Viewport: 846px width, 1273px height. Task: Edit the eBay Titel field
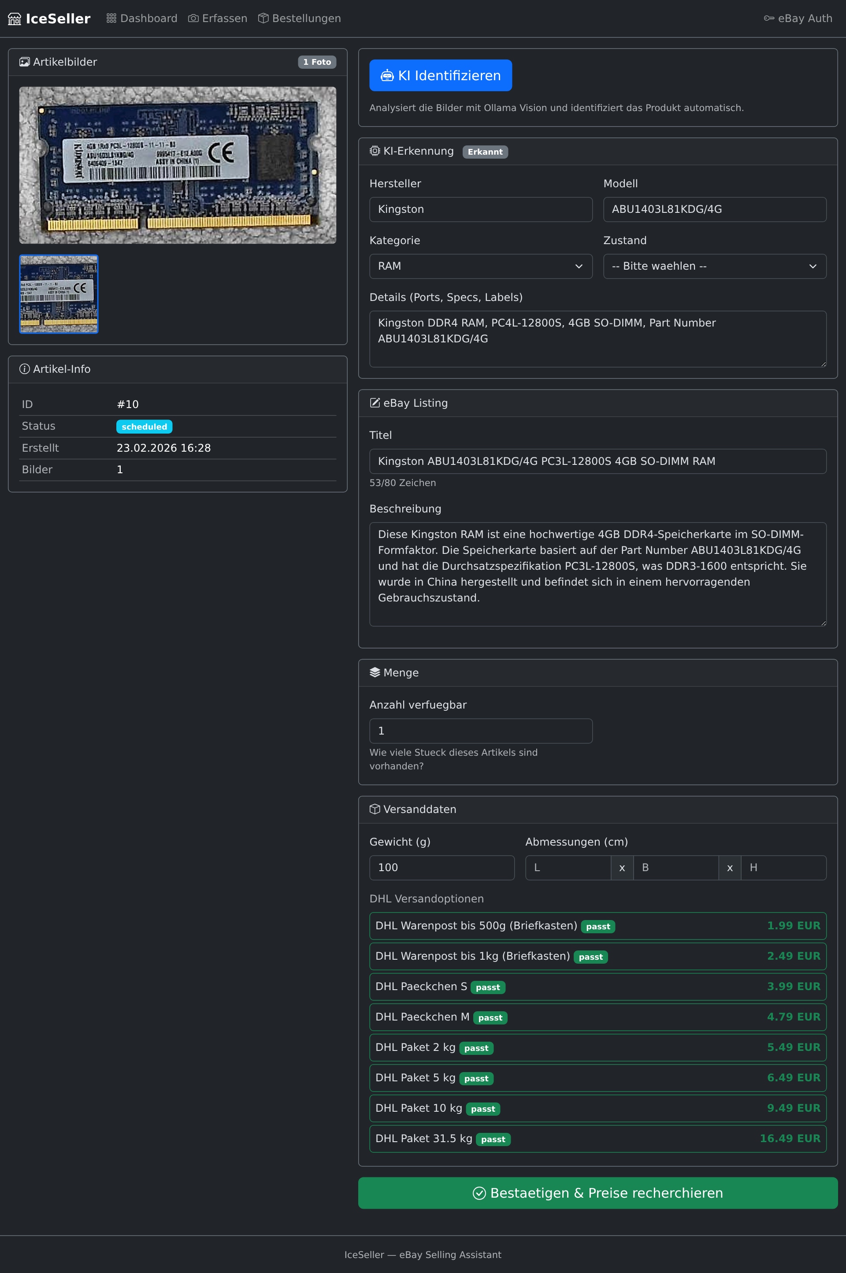598,461
